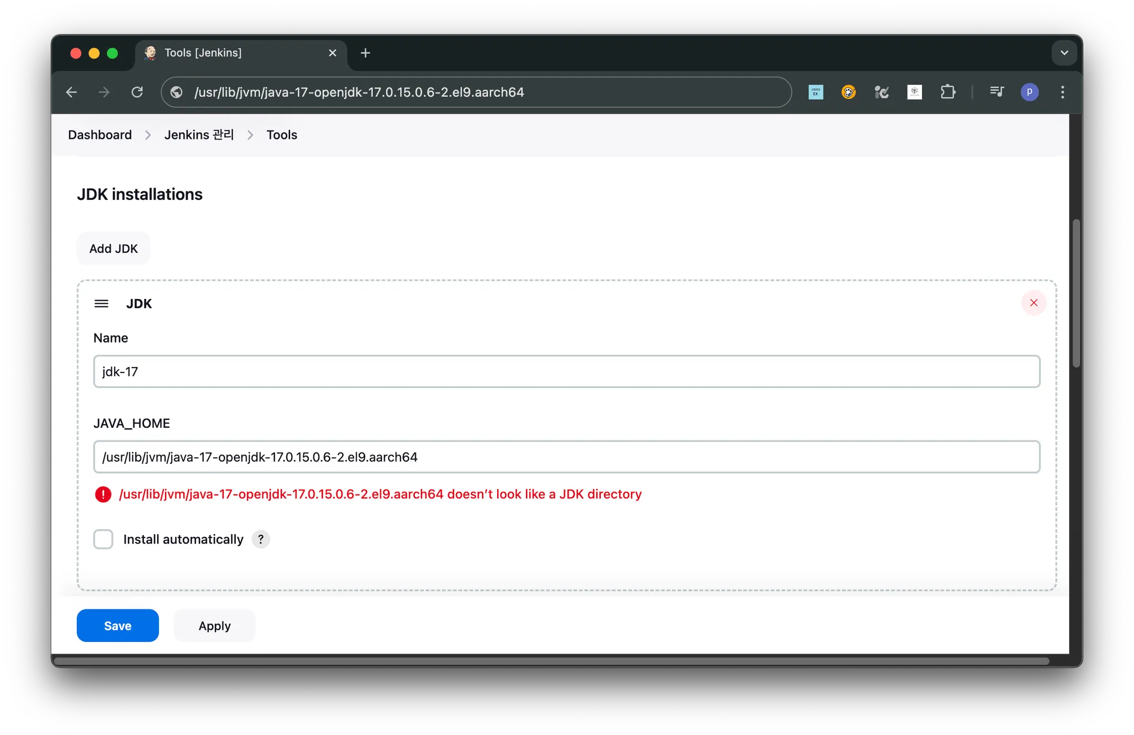
Task: Open the browser extensions puzzle icon
Action: pos(947,92)
